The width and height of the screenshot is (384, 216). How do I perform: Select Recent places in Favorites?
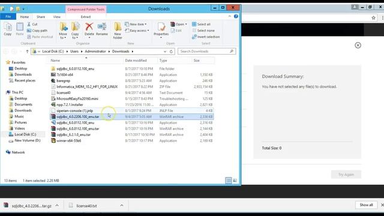tap(22, 80)
